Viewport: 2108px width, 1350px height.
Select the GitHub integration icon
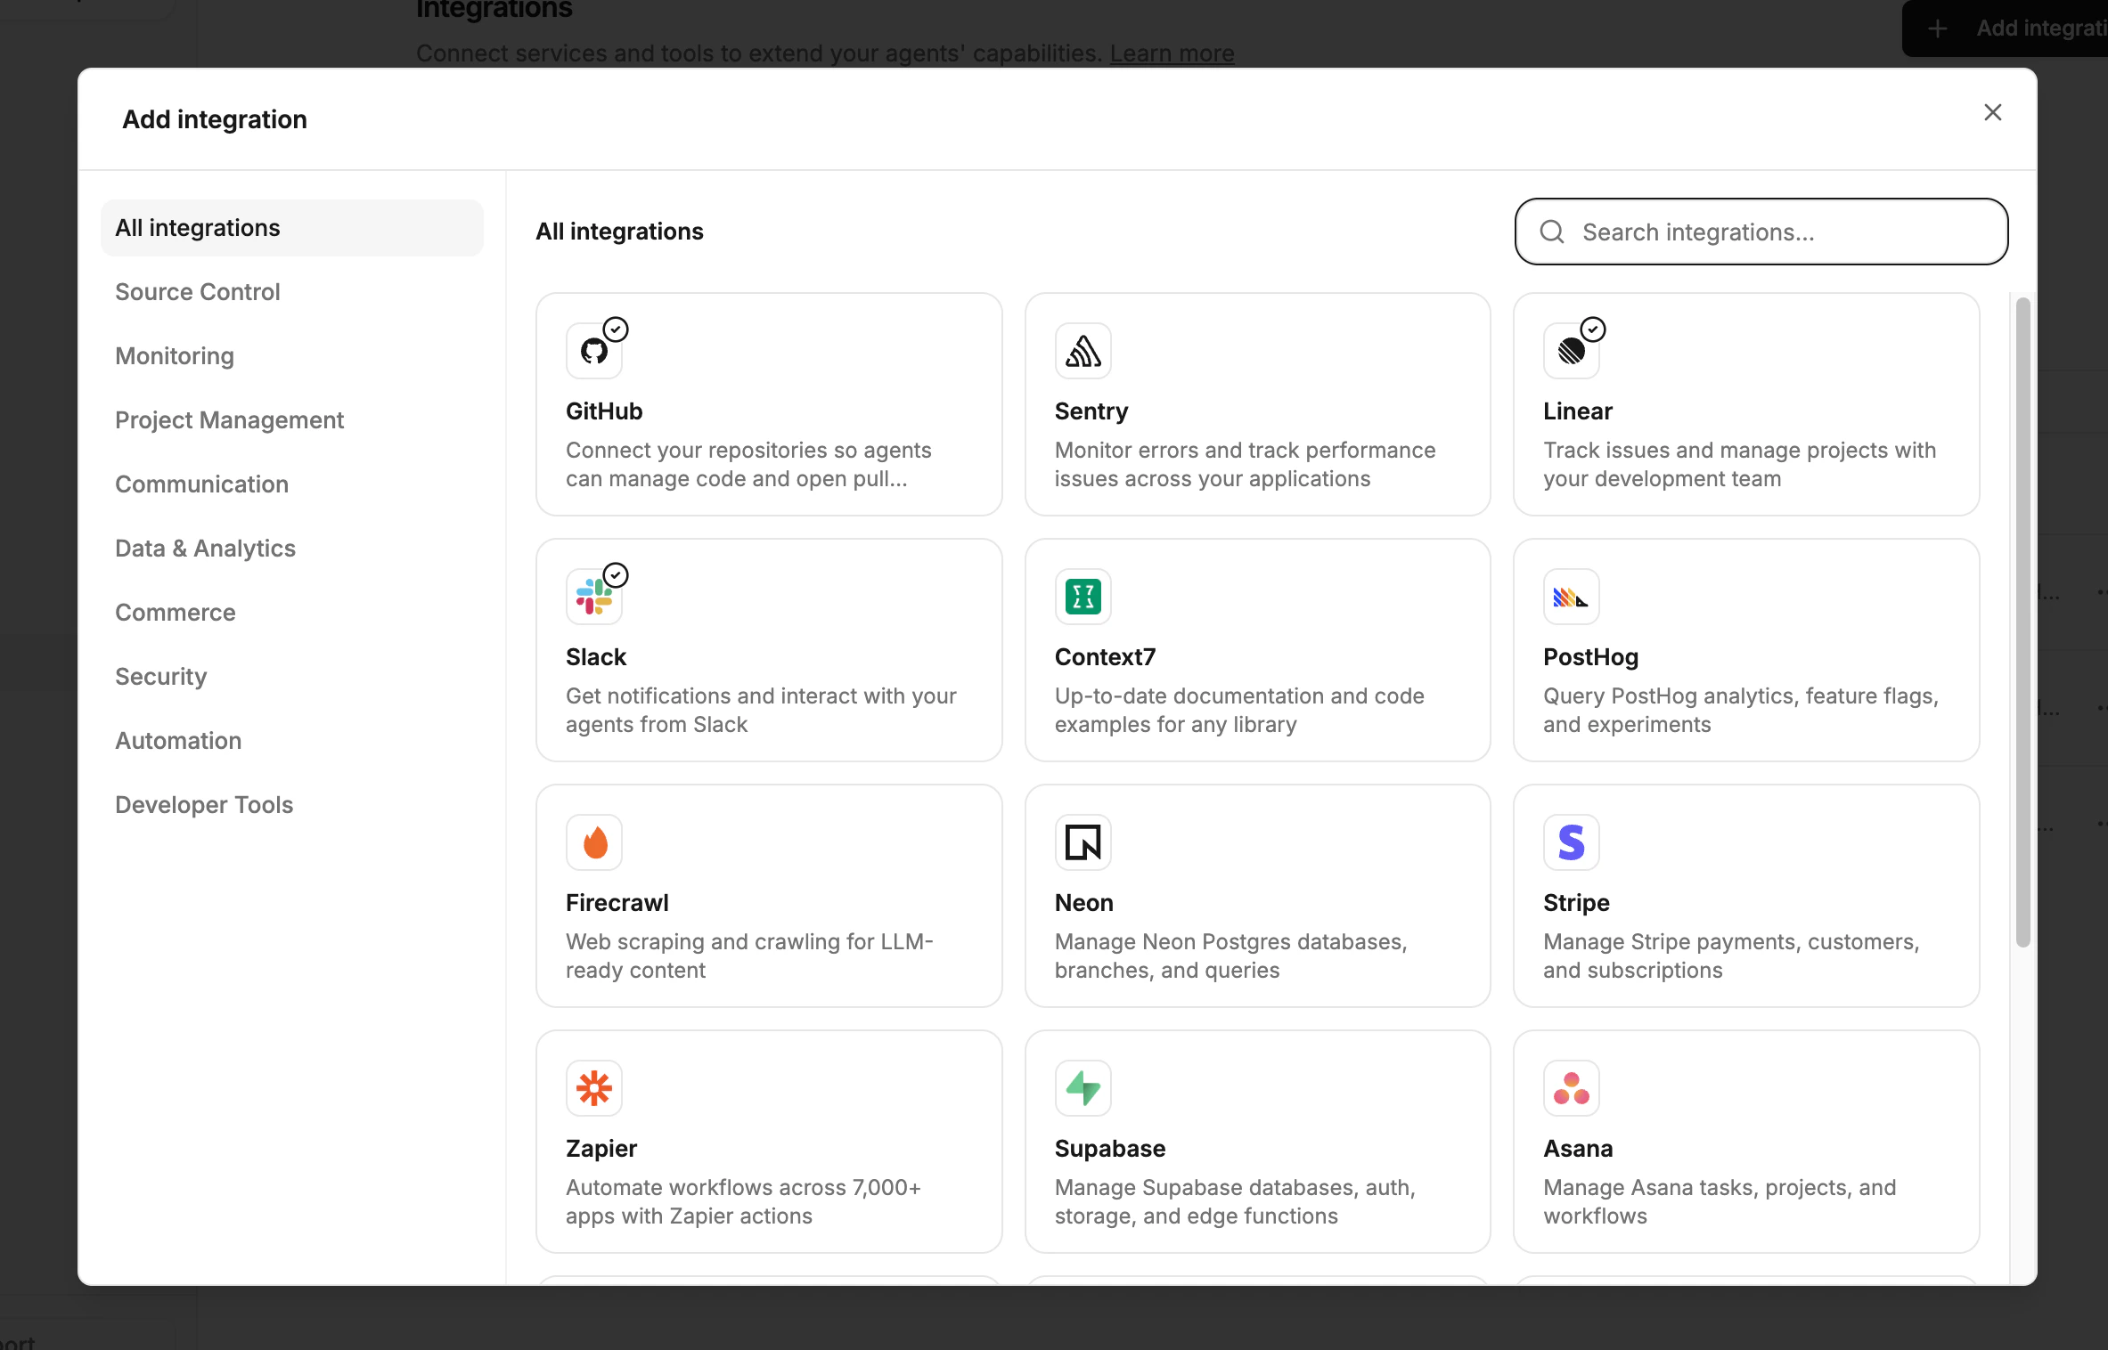[595, 350]
